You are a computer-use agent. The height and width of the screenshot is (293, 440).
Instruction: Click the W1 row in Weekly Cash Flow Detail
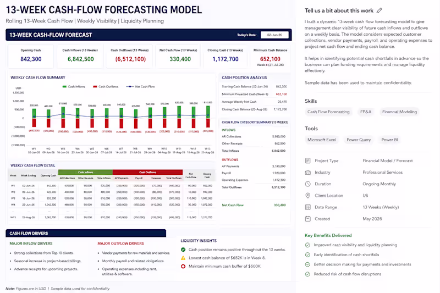(x=112, y=186)
